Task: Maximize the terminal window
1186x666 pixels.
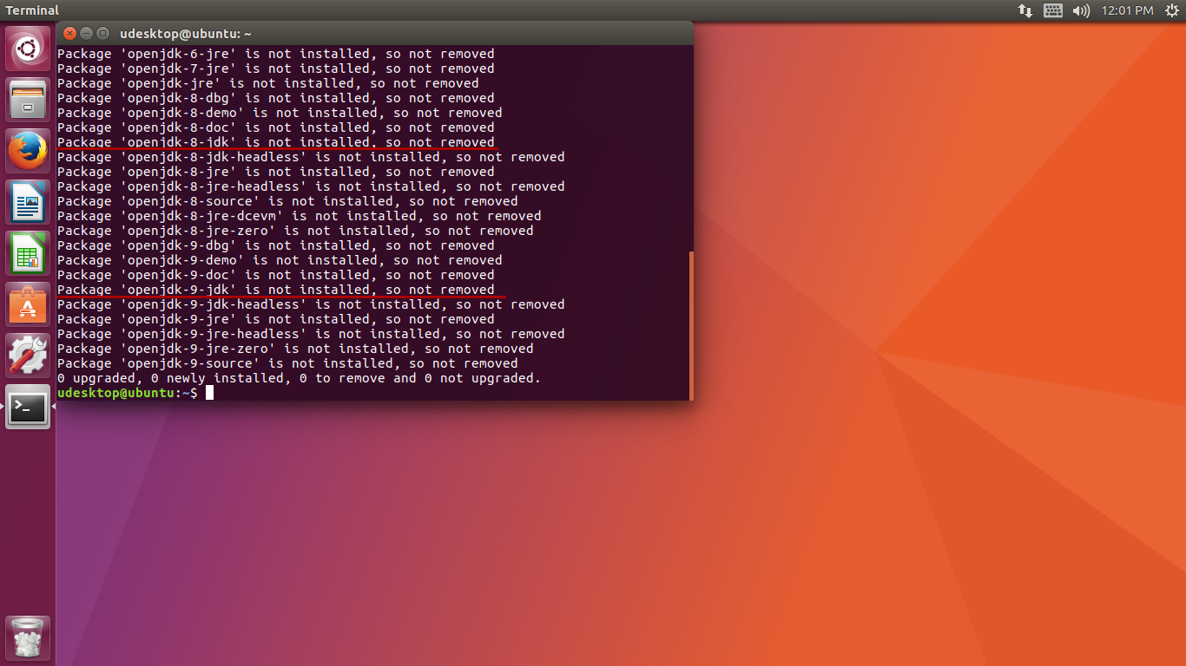Action: click(x=103, y=33)
